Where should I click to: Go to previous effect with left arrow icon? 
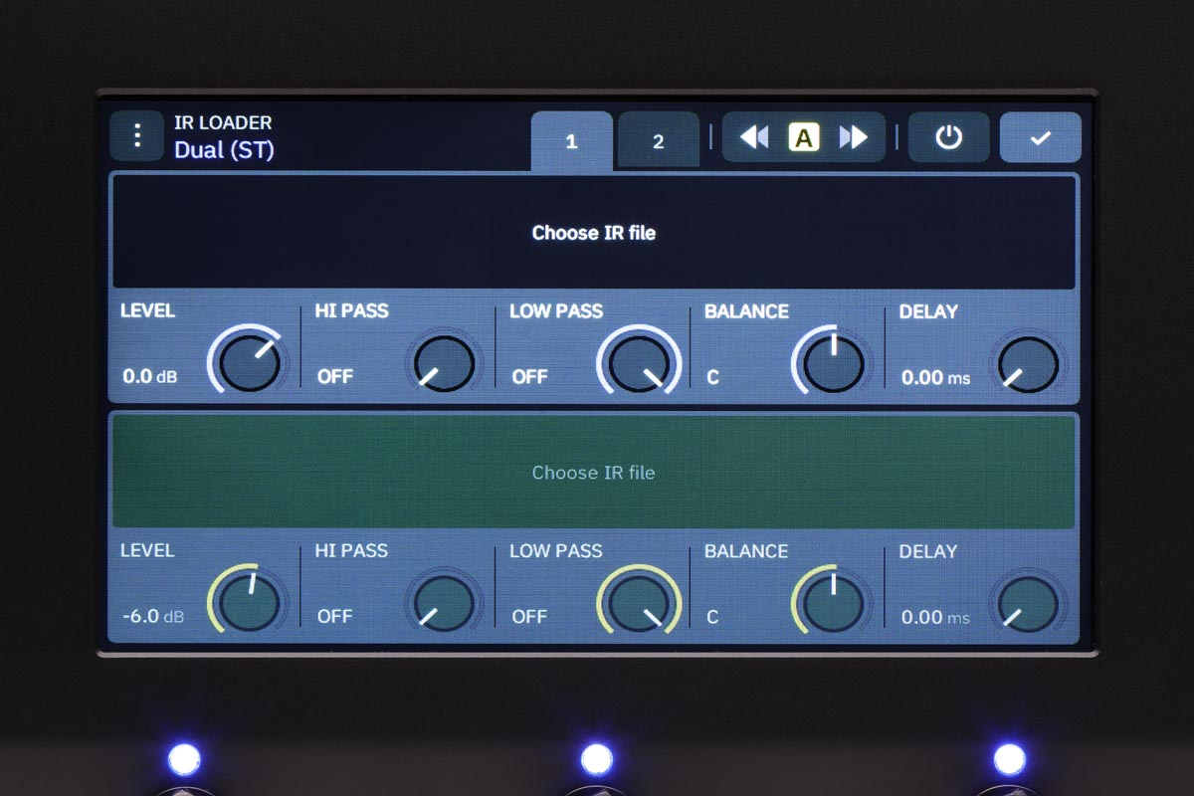pos(754,137)
